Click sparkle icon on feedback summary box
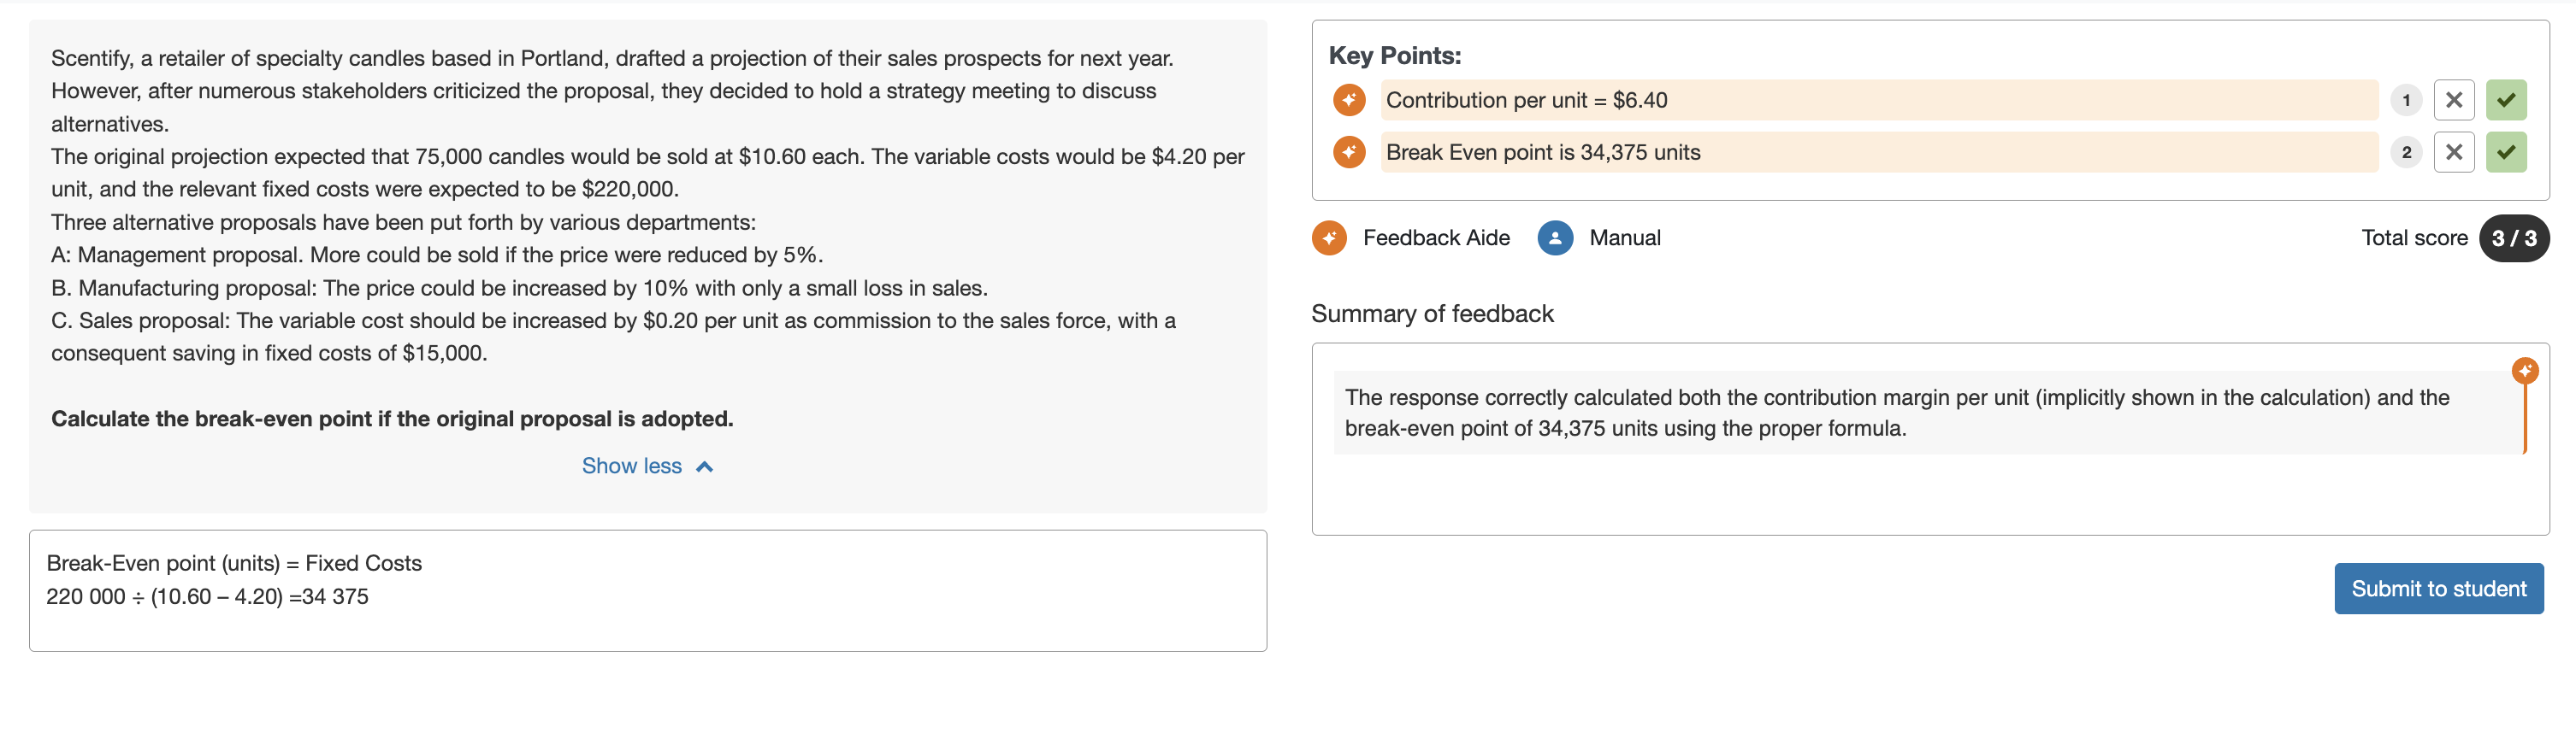 click(2525, 372)
